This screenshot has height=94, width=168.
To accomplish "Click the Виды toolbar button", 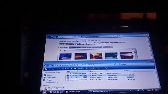I will pyautogui.click(x=66, y=69).
